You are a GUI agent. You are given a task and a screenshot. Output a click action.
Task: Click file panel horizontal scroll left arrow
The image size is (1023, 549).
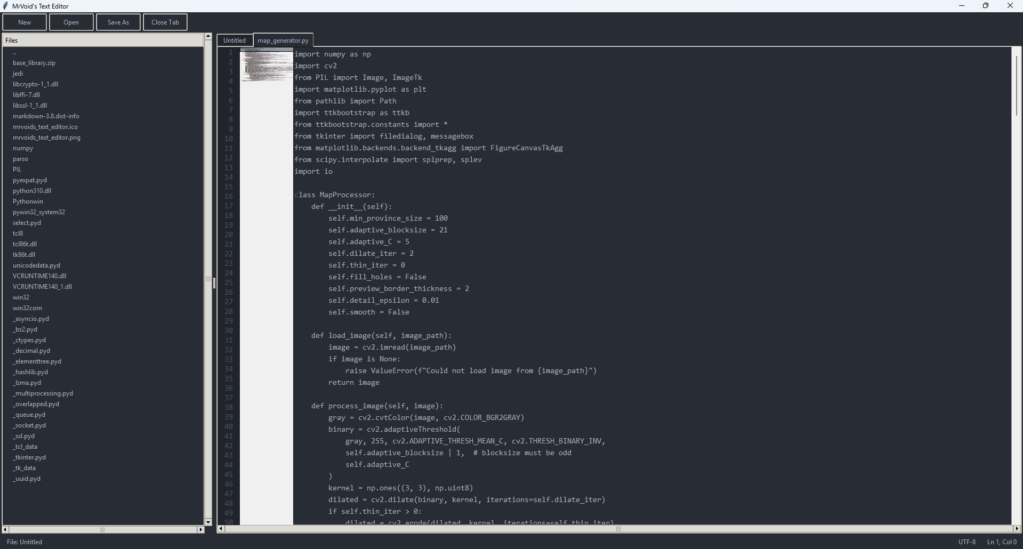click(x=5, y=530)
